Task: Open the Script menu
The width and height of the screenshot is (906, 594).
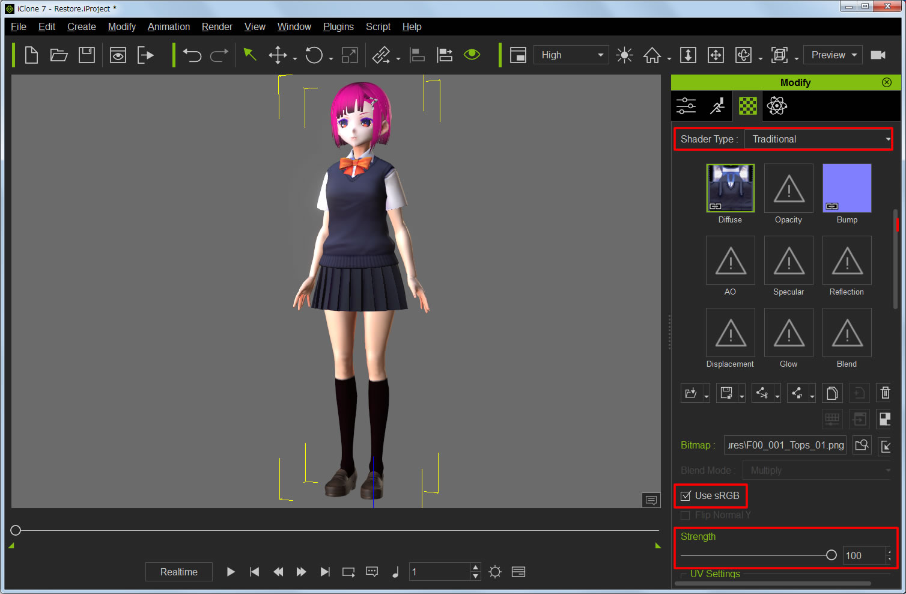Action: coord(378,26)
